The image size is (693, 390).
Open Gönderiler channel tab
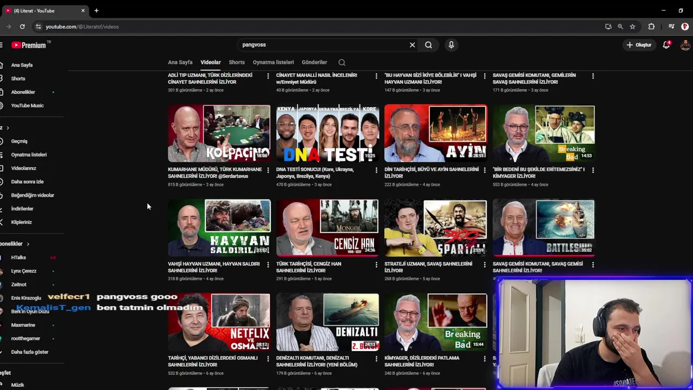pyautogui.click(x=315, y=62)
